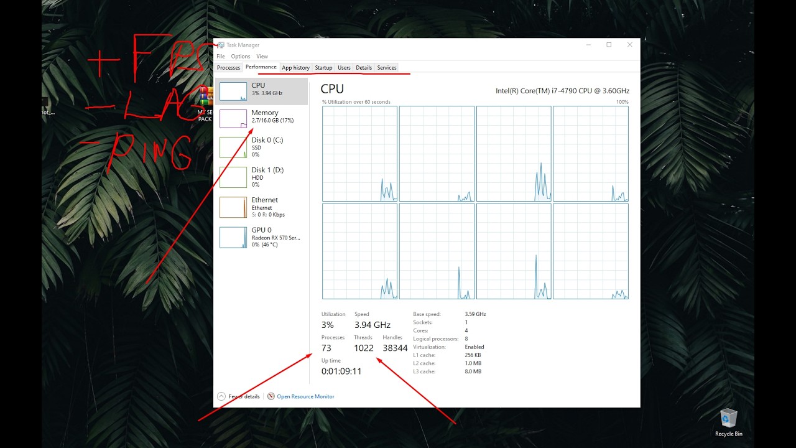The height and width of the screenshot is (448, 796).
Task: Click the Speed value 3.94 GHz
Action: tap(373, 325)
